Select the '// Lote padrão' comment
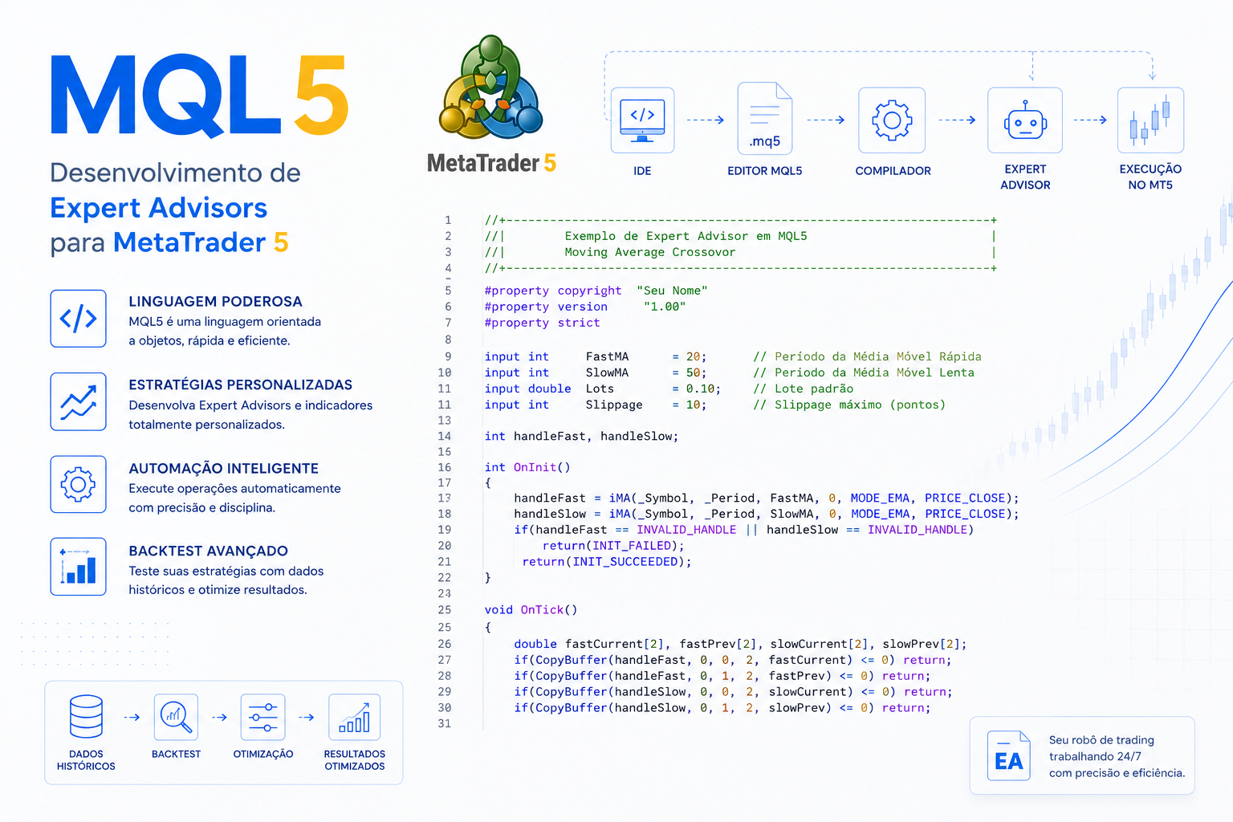Image resolution: width=1233 pixels, height=822 pixels. click(803, 389)
